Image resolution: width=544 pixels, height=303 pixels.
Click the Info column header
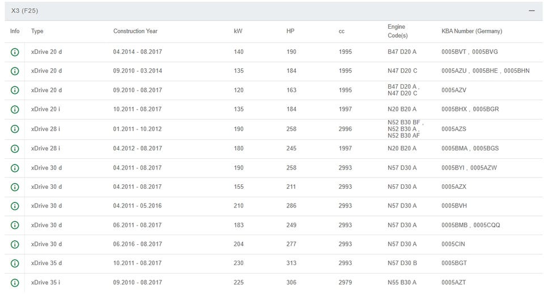[x=15, y=31]
